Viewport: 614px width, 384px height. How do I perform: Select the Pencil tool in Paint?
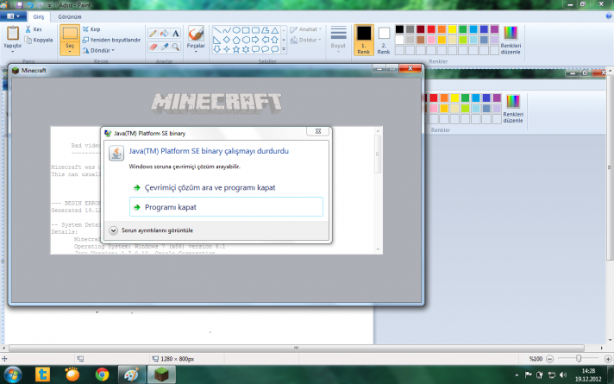click(x=153, y=34)
